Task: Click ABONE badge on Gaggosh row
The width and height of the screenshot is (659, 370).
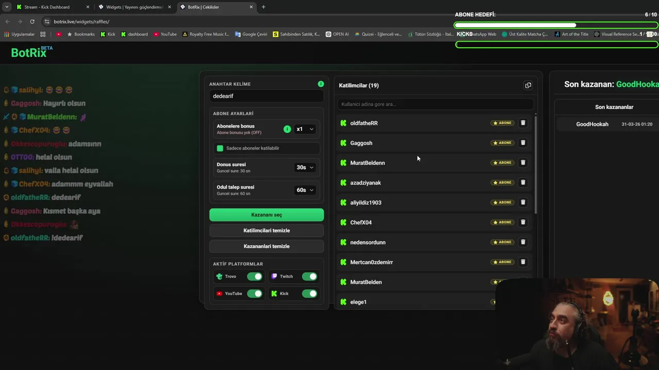Action: [502, 143]
